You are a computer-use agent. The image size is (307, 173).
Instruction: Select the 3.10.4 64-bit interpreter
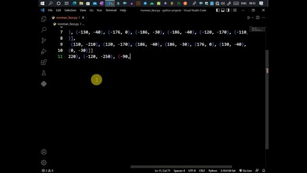tap(228, 171)
